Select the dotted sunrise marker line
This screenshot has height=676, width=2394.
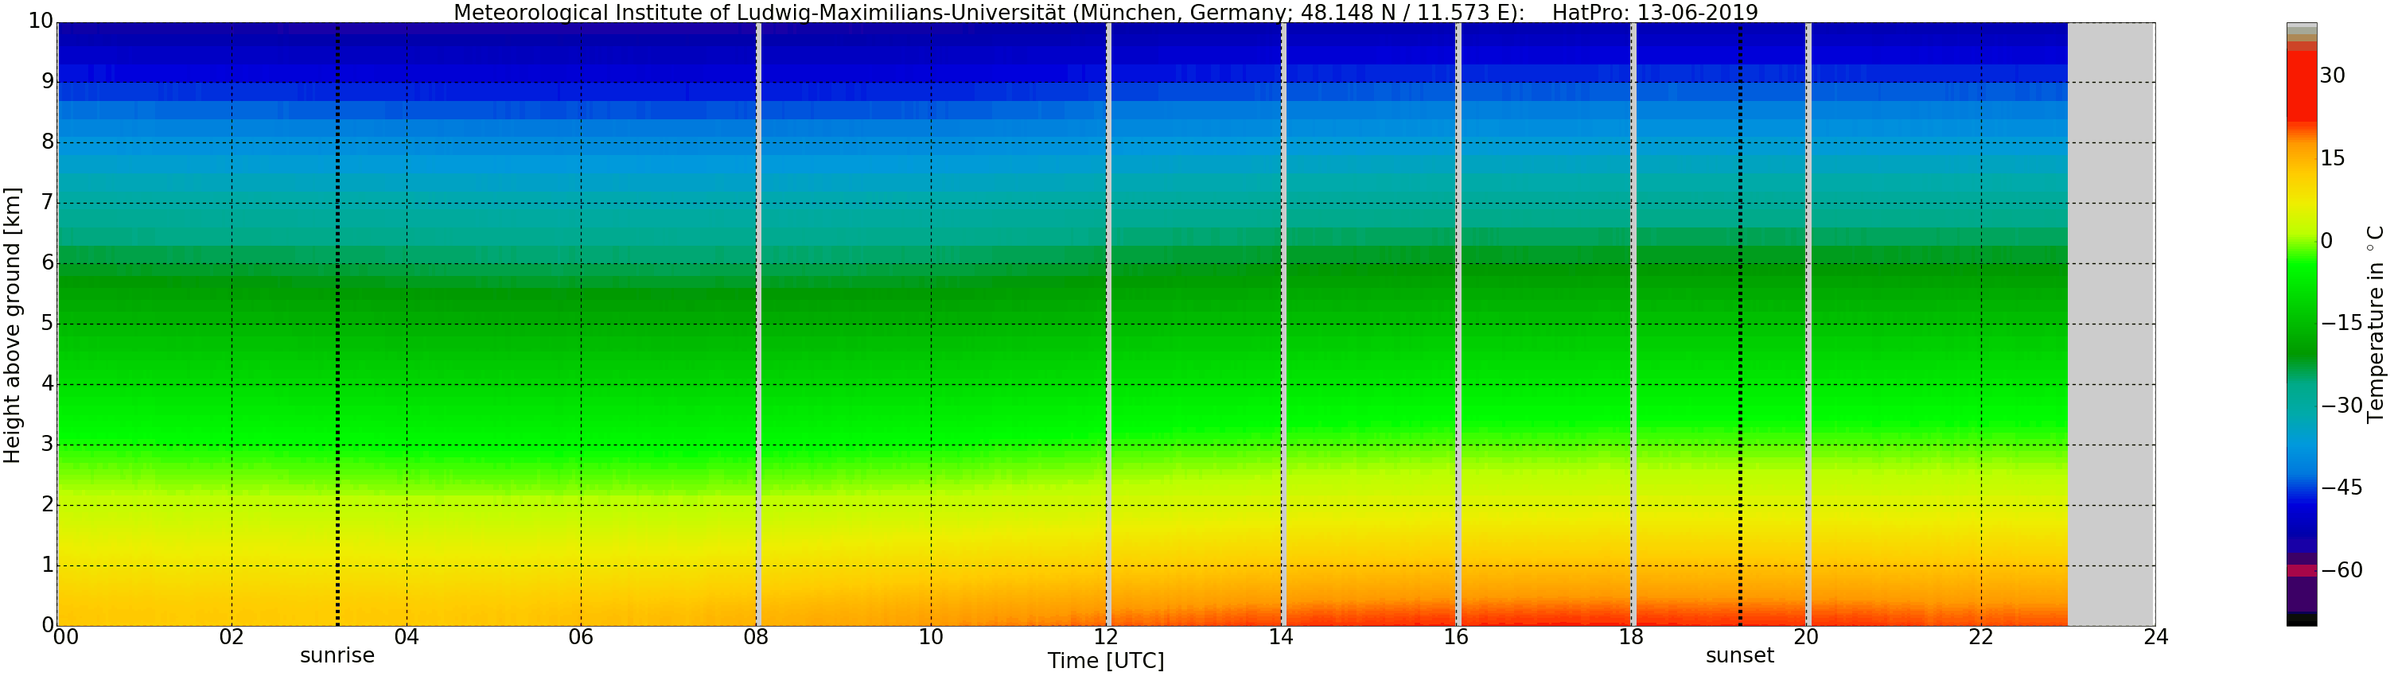point(337,324)
